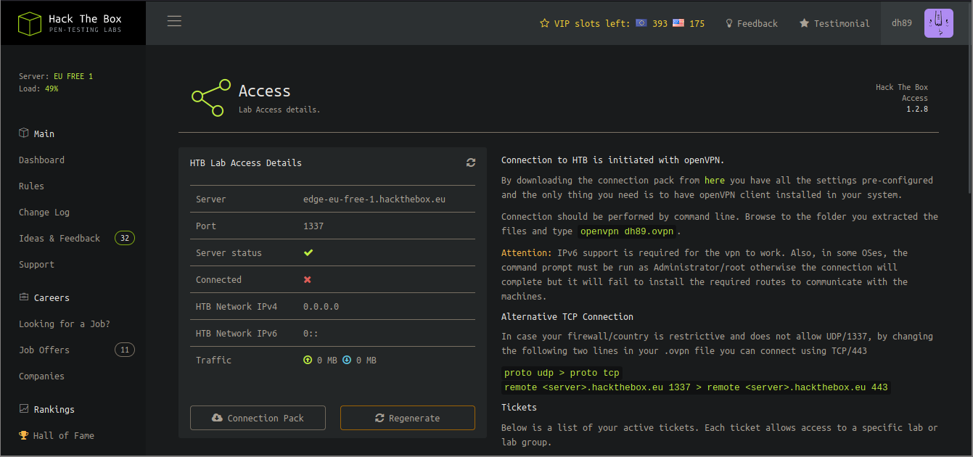This screenshot has width=973, height=457.
Task: Click the Feedback lightbulb icon
Action: pos(729,23)
